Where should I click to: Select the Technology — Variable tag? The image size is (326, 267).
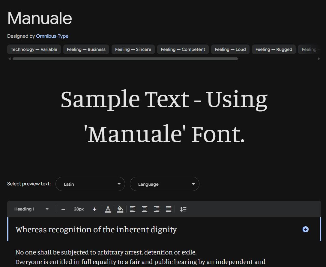(x=34, y=49)
